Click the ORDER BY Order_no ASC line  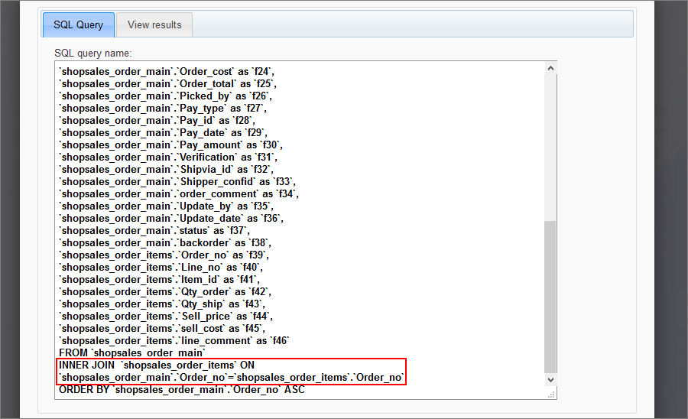point(182,390)
